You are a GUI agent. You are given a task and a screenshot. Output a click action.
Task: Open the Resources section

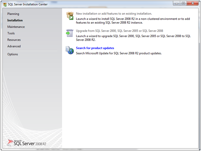[x=14, y=40]
